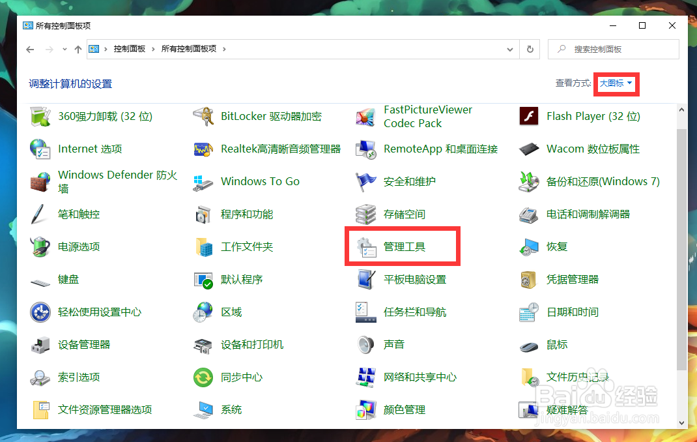The image size is (697, 442).
Task: Select 控制面板 in breadcrumb
Action: coord(130,49)
